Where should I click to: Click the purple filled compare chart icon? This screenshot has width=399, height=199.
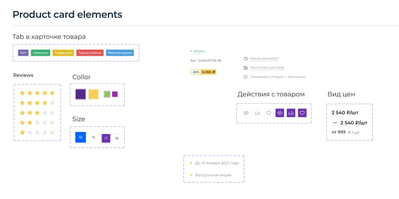coord(291,113)
